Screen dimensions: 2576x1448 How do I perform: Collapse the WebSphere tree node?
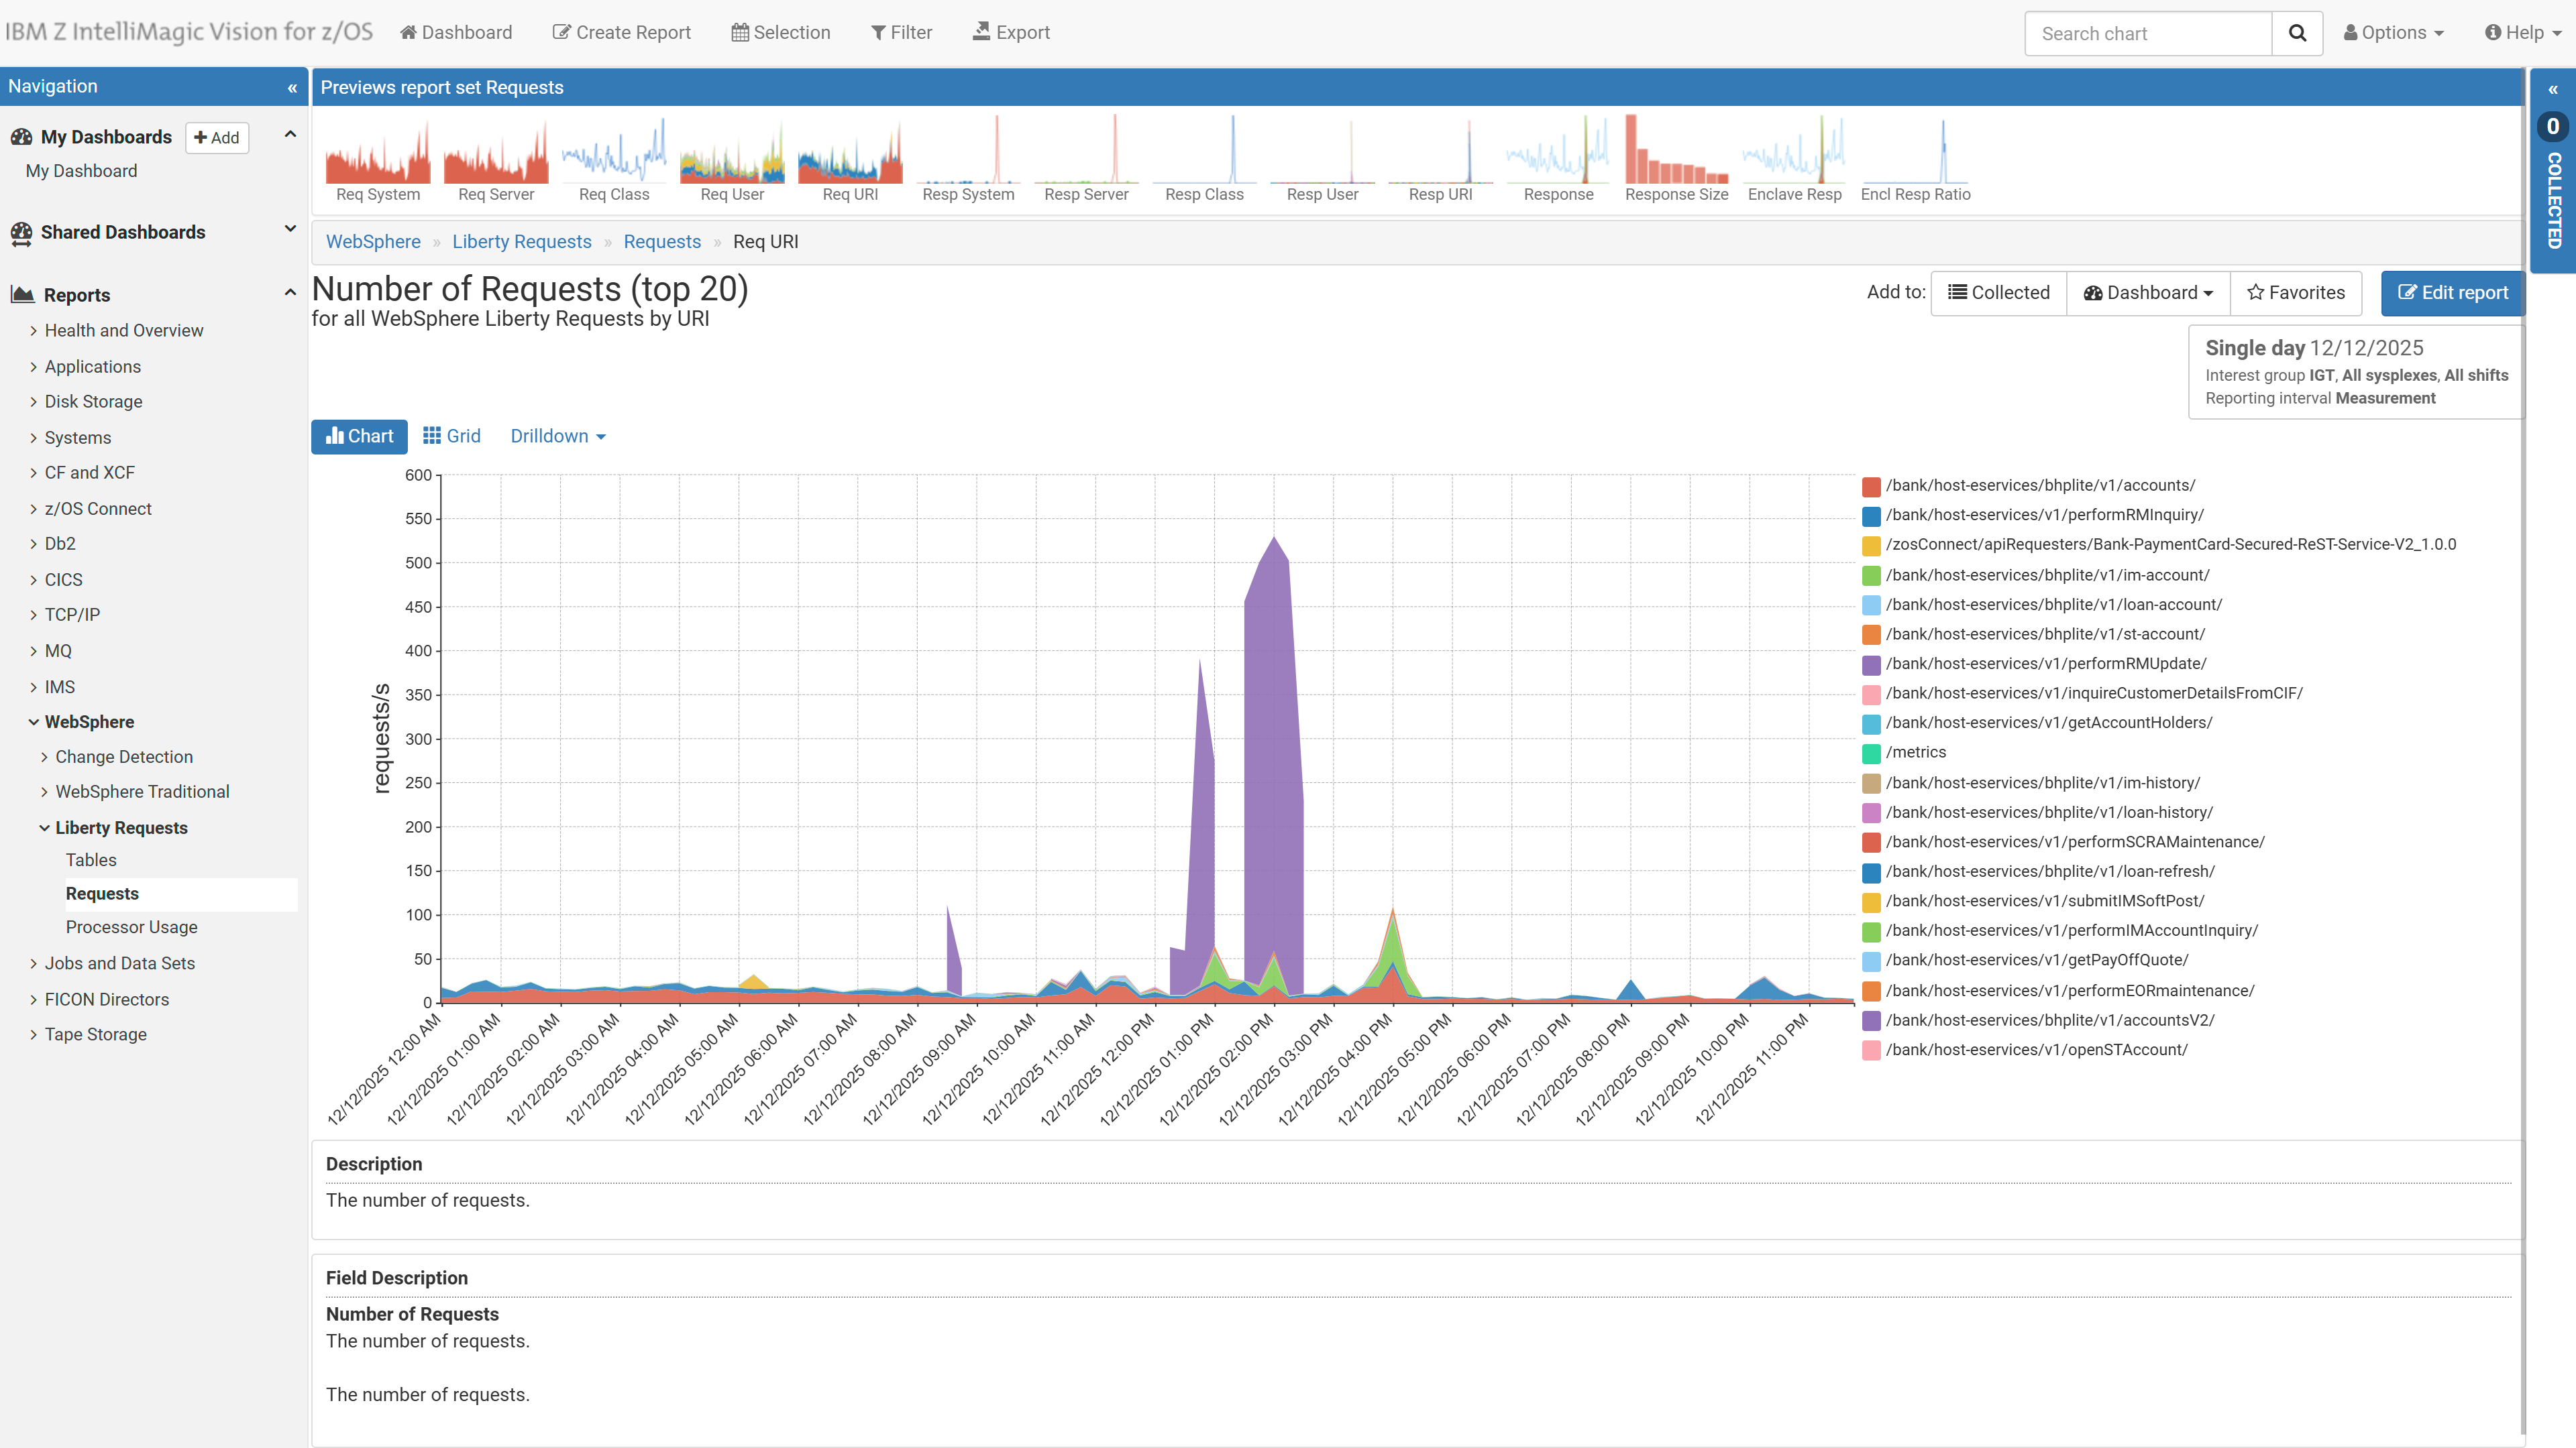point(33,721)
